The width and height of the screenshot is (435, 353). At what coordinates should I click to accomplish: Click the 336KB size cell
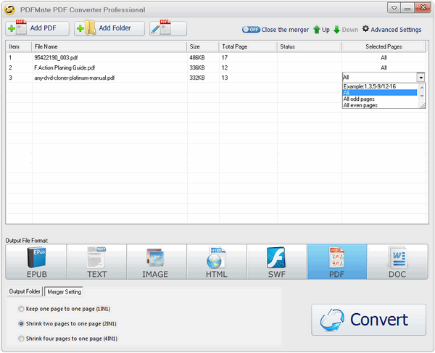tap(197, 67)
